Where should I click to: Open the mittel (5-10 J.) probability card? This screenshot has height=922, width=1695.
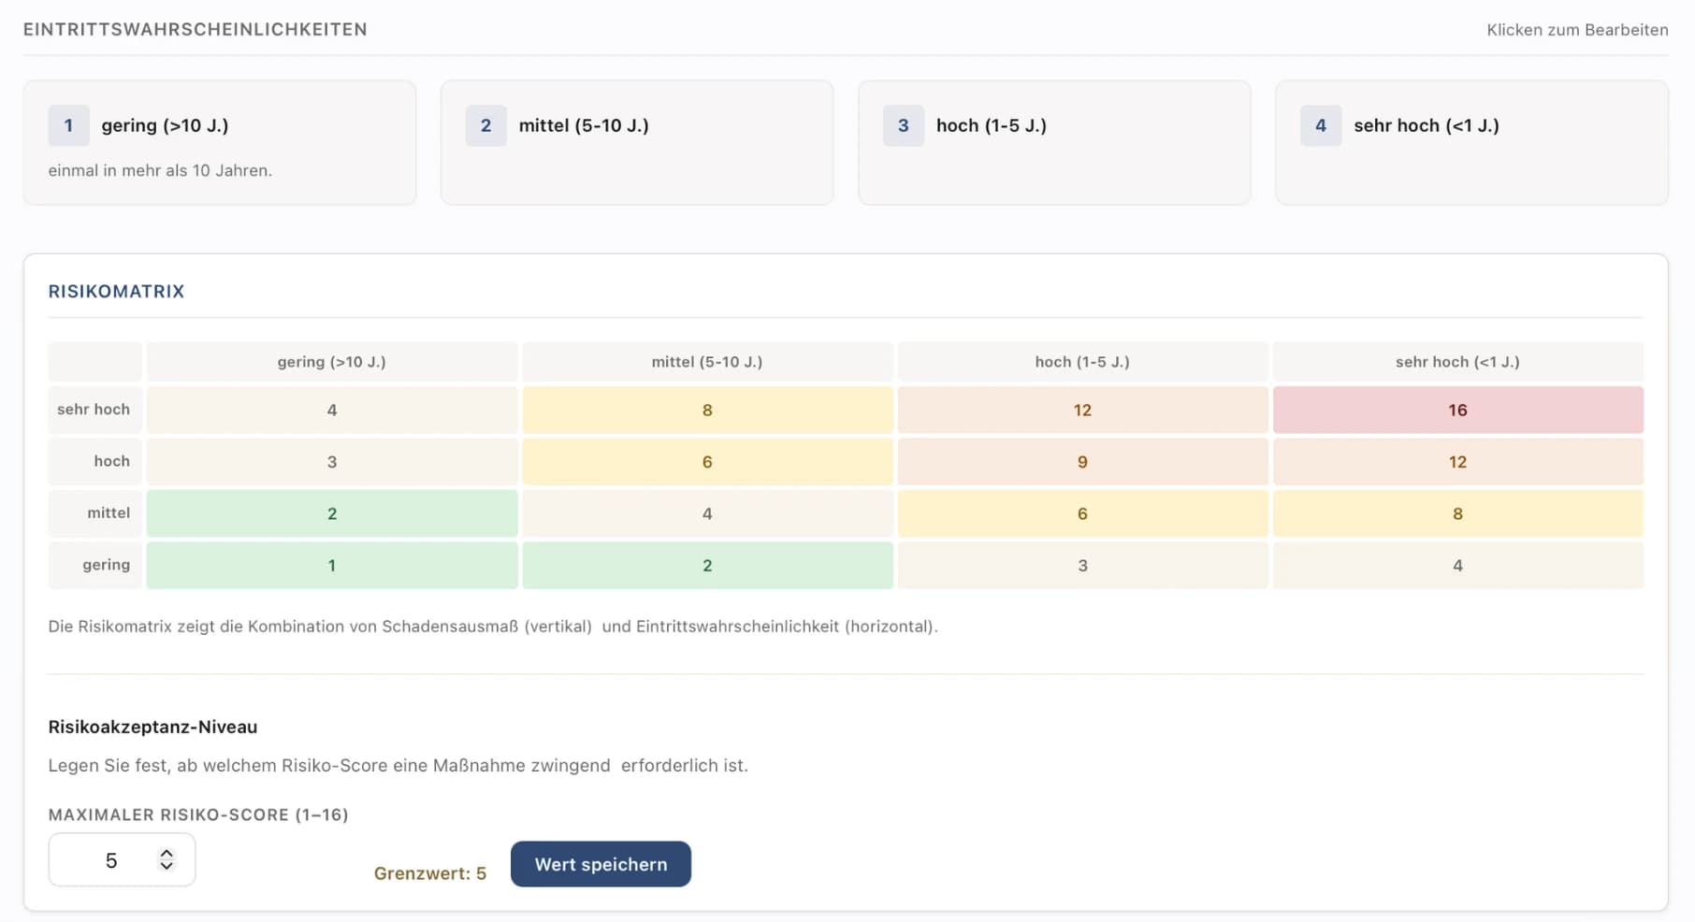[x=637, y=142]
